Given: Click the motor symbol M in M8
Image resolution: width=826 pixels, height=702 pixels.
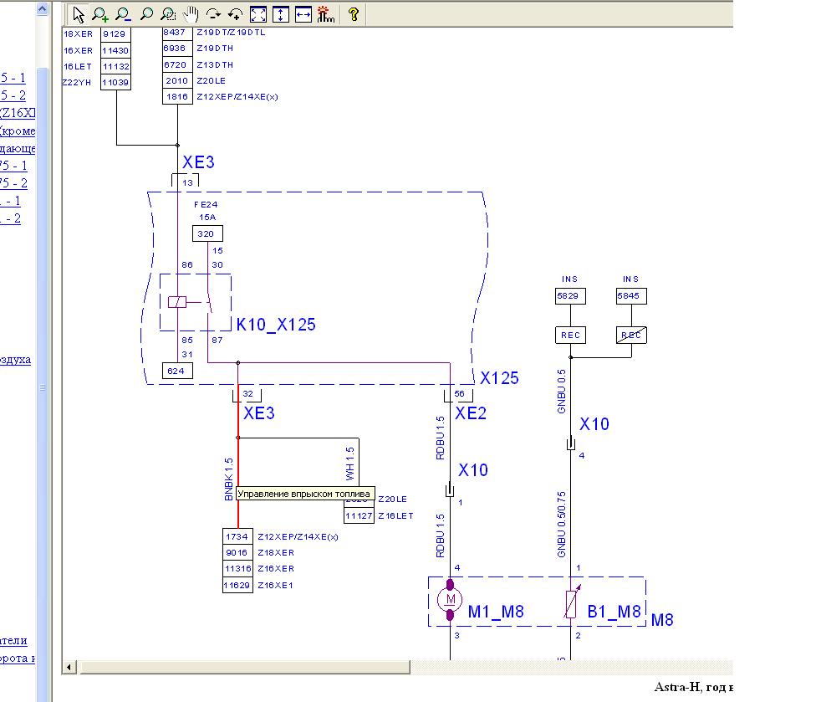Looking at the screenshot, I should (x=450, y=599).
